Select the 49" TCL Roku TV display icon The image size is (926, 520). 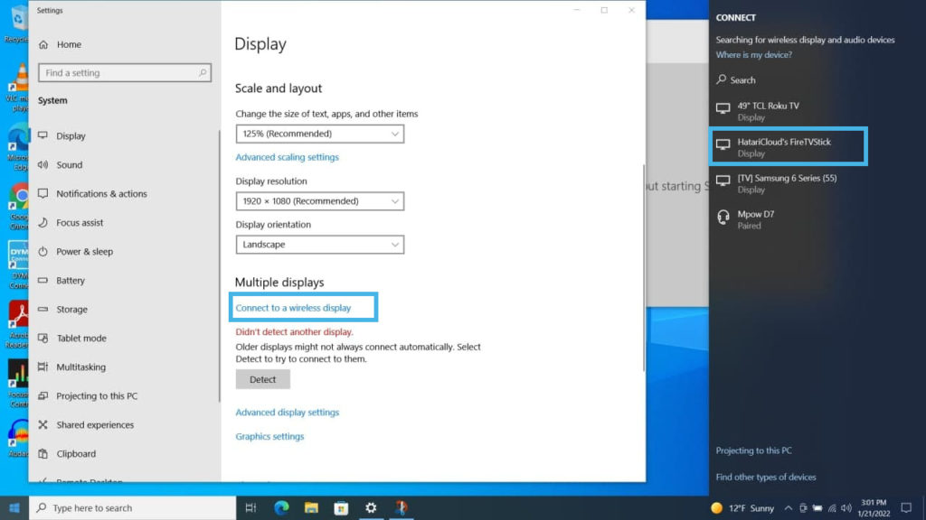(x=723, y=108)
